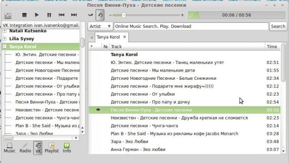
Task: Collapse the Tanya Korol tree node
Action: click(x=5, y=47)
